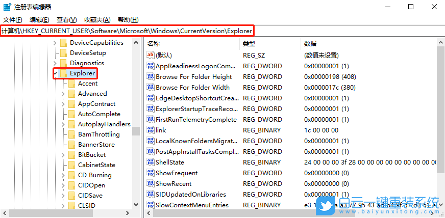Click the ShowRecent DWORD icon

(x=151, y=184)
